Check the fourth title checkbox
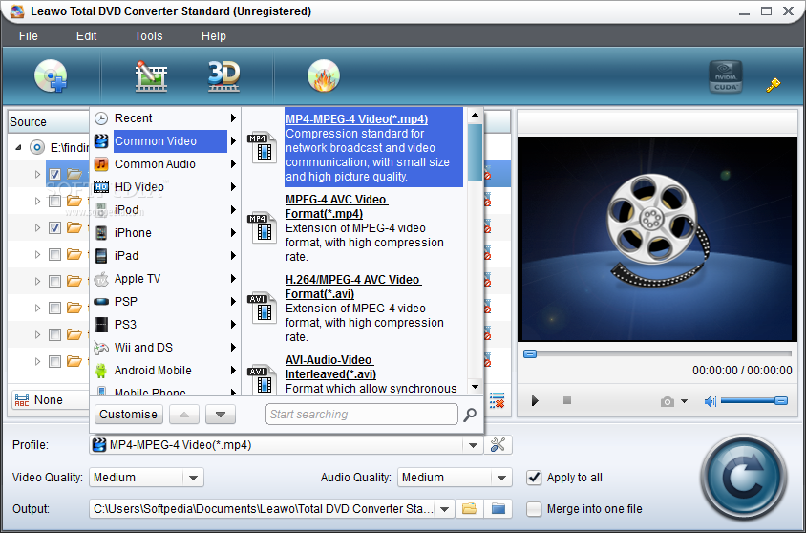This screenshot has width=806, height=533. (x=54, y=254)
